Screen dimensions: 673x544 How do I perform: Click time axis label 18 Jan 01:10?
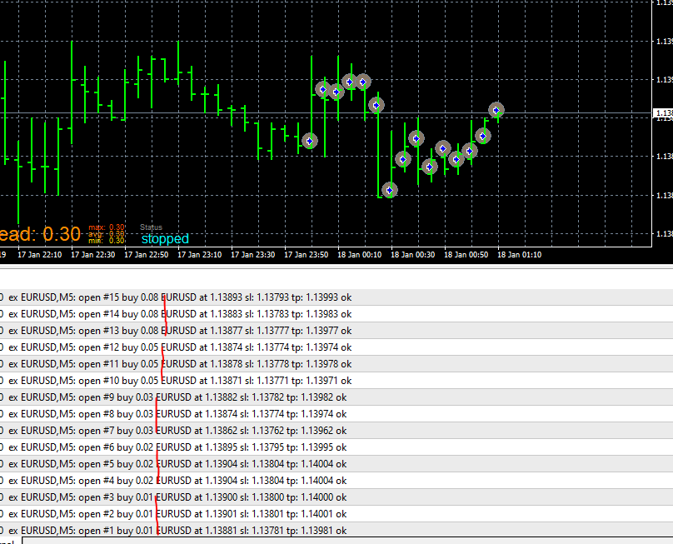tap(520, 255)
